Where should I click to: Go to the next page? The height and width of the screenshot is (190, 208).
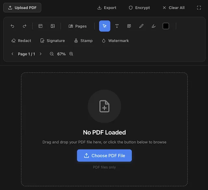click(41, 54)
